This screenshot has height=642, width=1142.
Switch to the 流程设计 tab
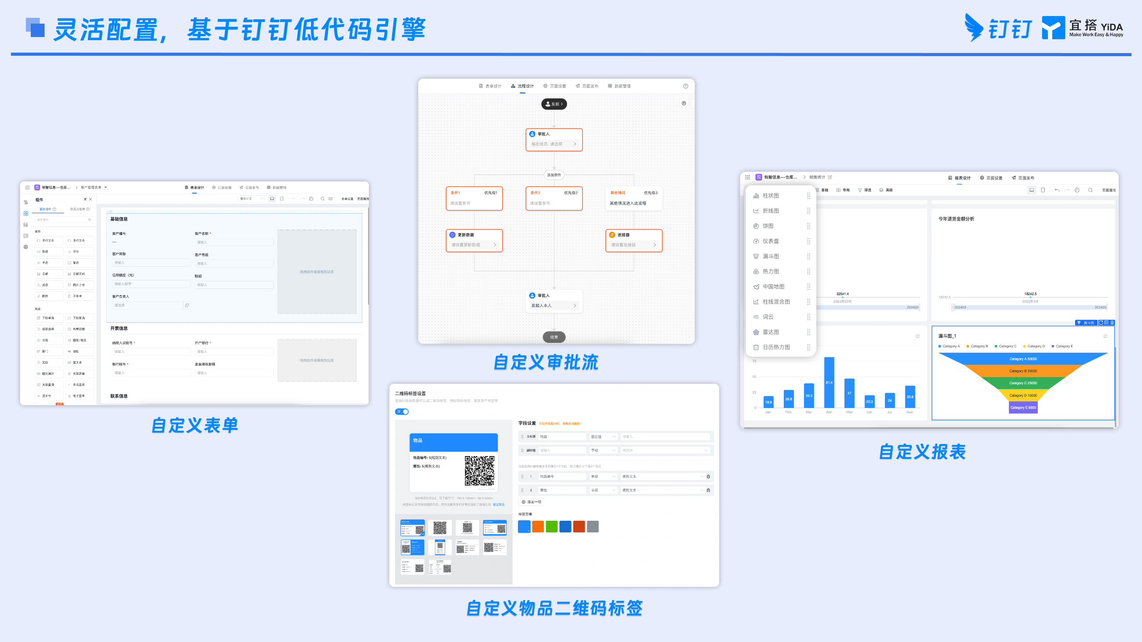522,86
